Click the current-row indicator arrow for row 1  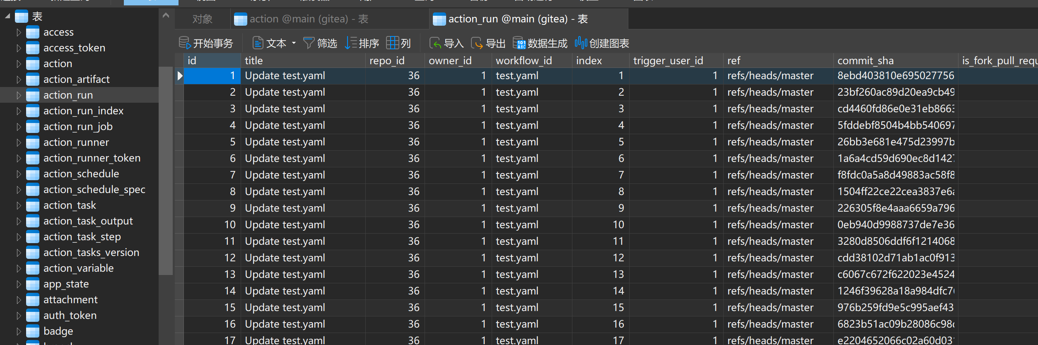click(x=180, y=76)
